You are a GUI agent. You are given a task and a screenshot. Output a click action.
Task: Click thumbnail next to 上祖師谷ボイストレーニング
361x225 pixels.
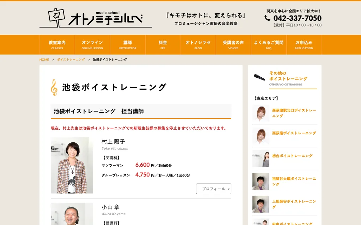click(x=261, y=204)
